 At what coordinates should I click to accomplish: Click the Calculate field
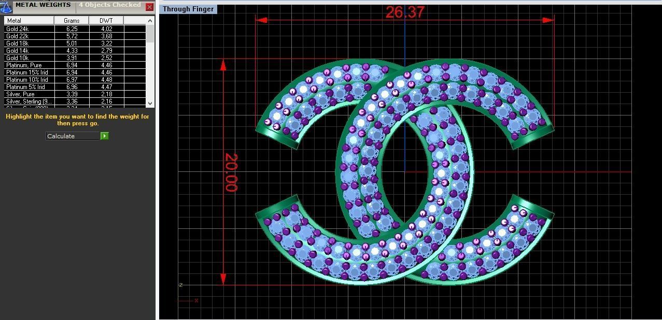point(73,136)
